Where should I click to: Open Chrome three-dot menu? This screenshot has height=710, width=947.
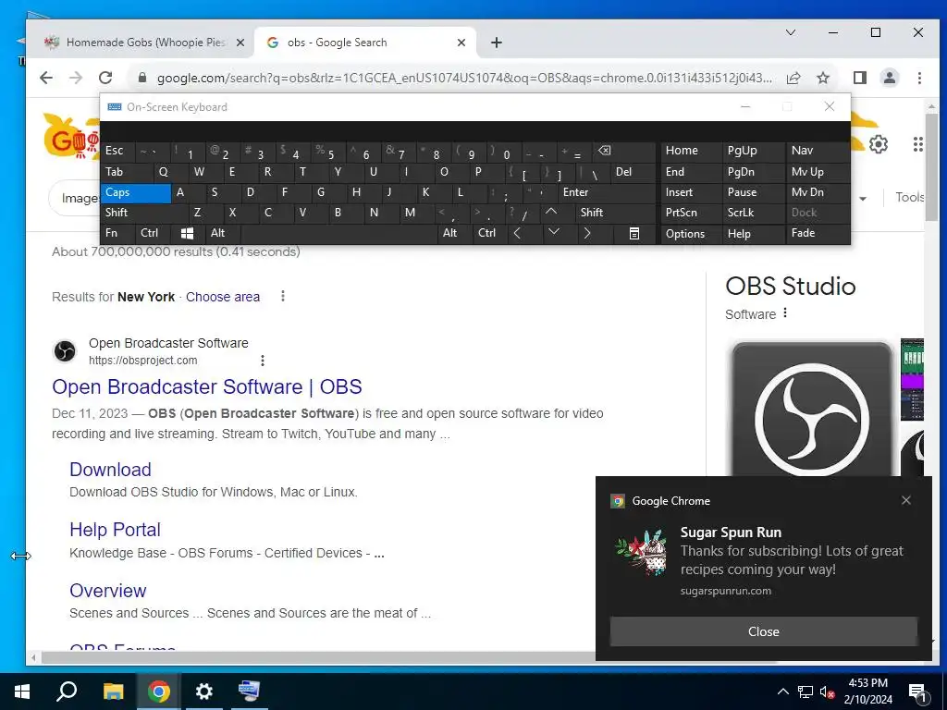(919, 78)
